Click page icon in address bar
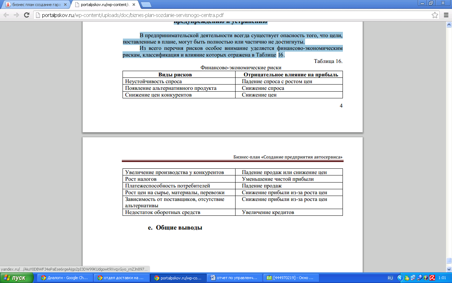The image size is (452, 283). [38, 15]
